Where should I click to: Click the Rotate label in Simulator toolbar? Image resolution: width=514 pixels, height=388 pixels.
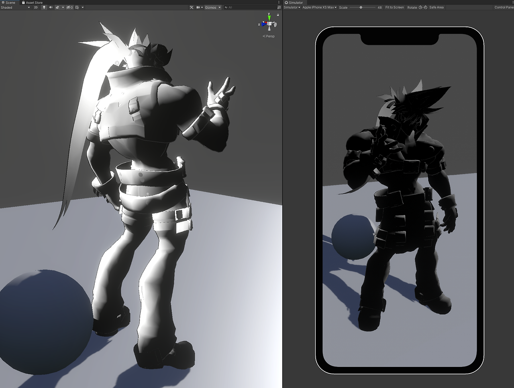click(412, 8)
